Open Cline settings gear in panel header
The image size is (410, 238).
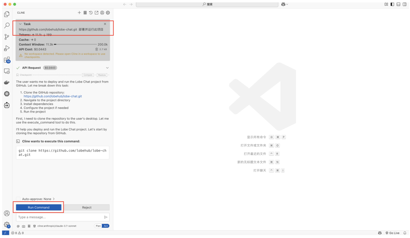108,13
